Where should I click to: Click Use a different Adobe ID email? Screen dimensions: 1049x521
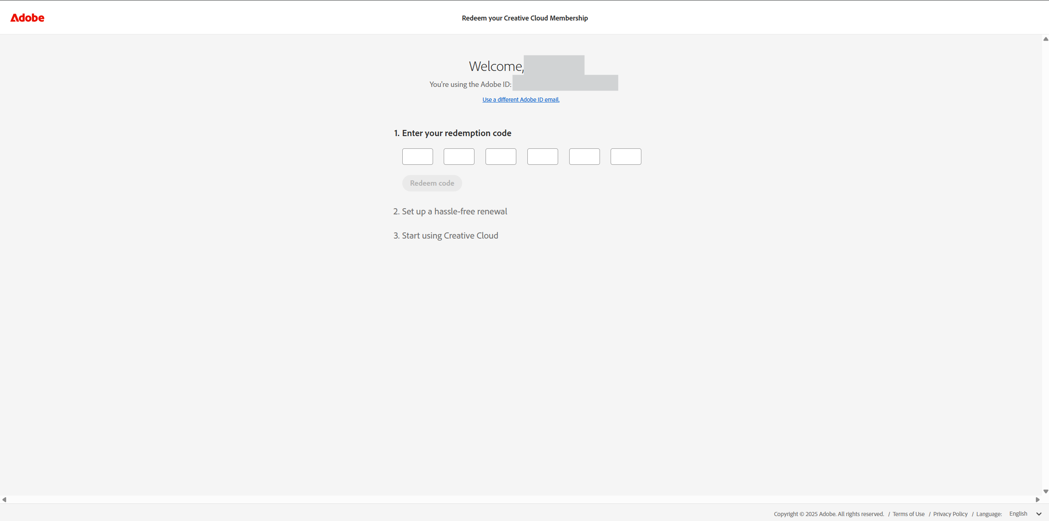click(521, 100)
